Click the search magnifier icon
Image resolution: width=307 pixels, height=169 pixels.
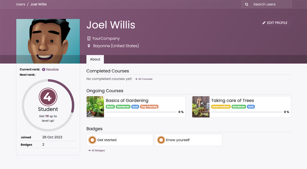click(246, 4)
